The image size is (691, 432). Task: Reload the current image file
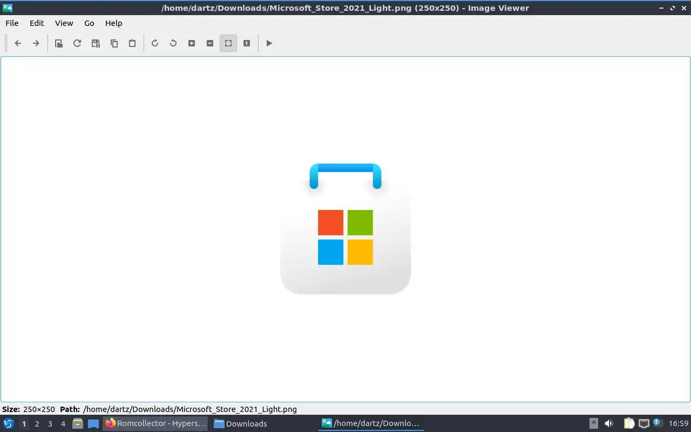pos(77,43)
